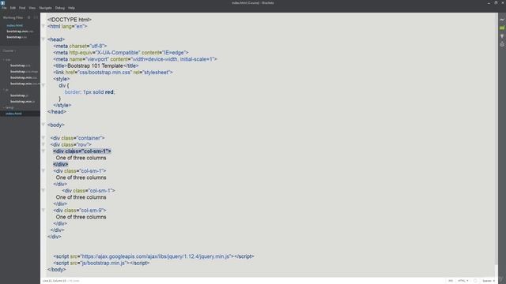Click the jQuery googleapis script URL

point(155,256)
